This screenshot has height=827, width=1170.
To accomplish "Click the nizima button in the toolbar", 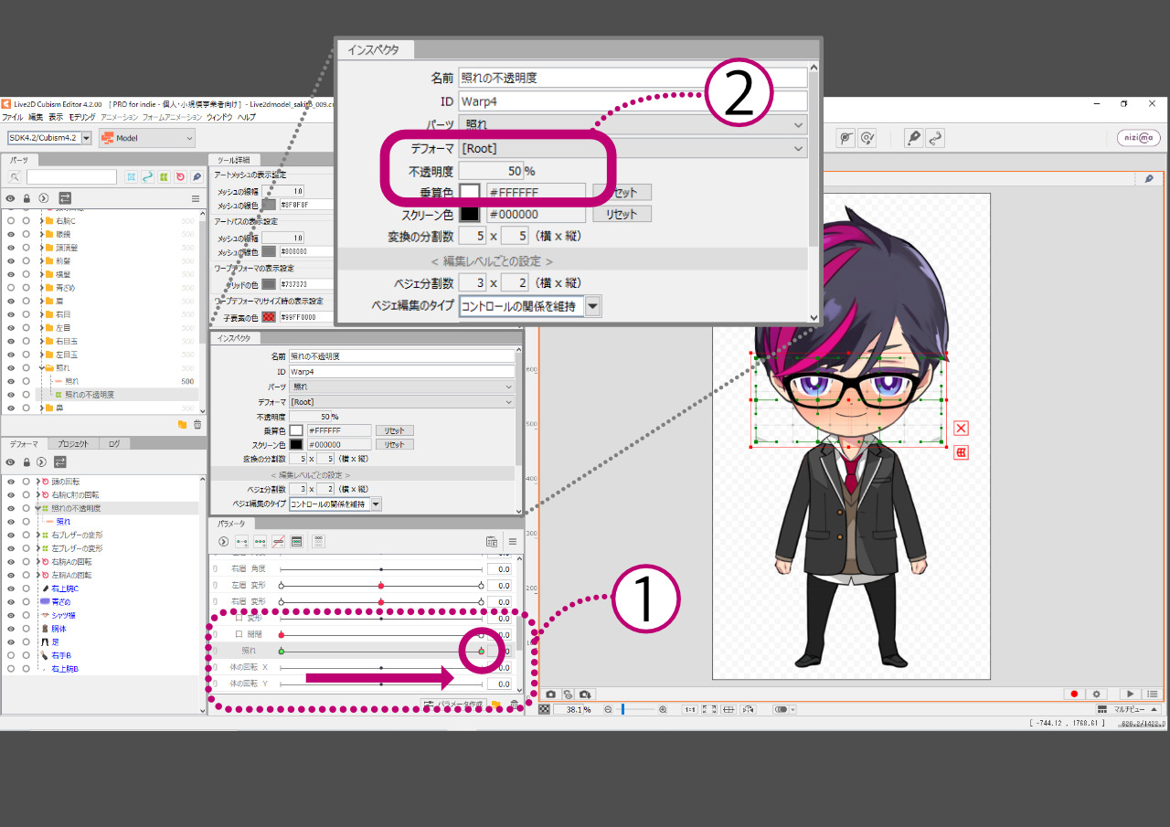I will pos(1138,138).
